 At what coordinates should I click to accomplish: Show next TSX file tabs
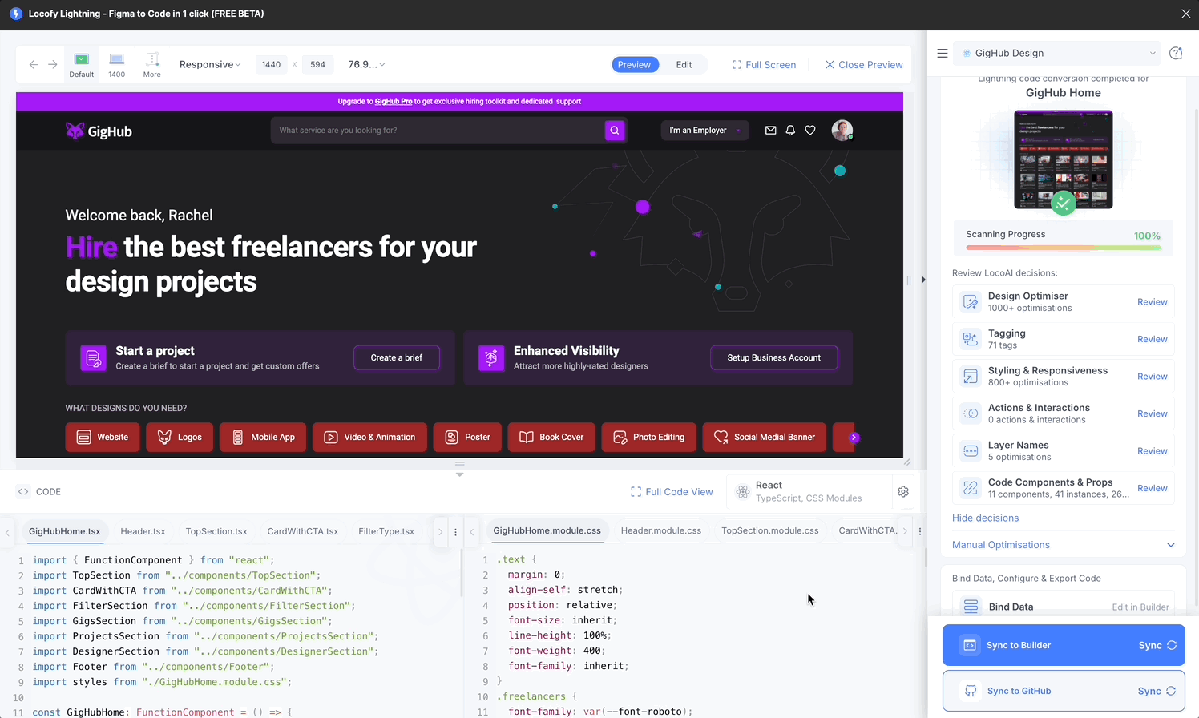[440, 532]
